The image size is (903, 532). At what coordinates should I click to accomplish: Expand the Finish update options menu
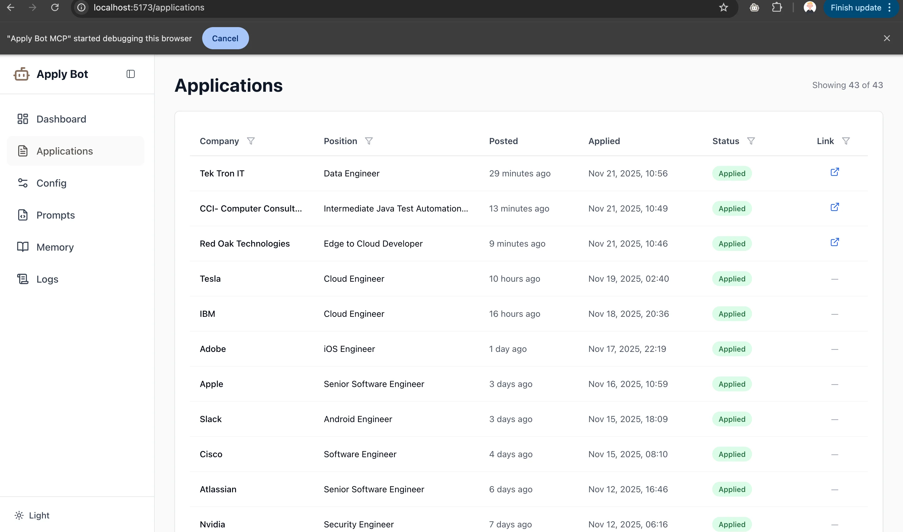pyautogui.click(x=889, y=7)
